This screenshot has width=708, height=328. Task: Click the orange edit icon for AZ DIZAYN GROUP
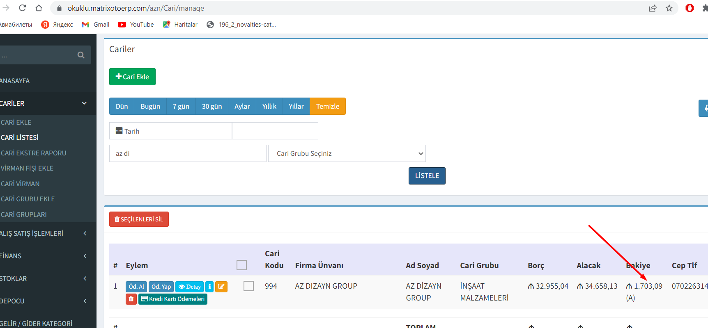click(x=221, y=287)
